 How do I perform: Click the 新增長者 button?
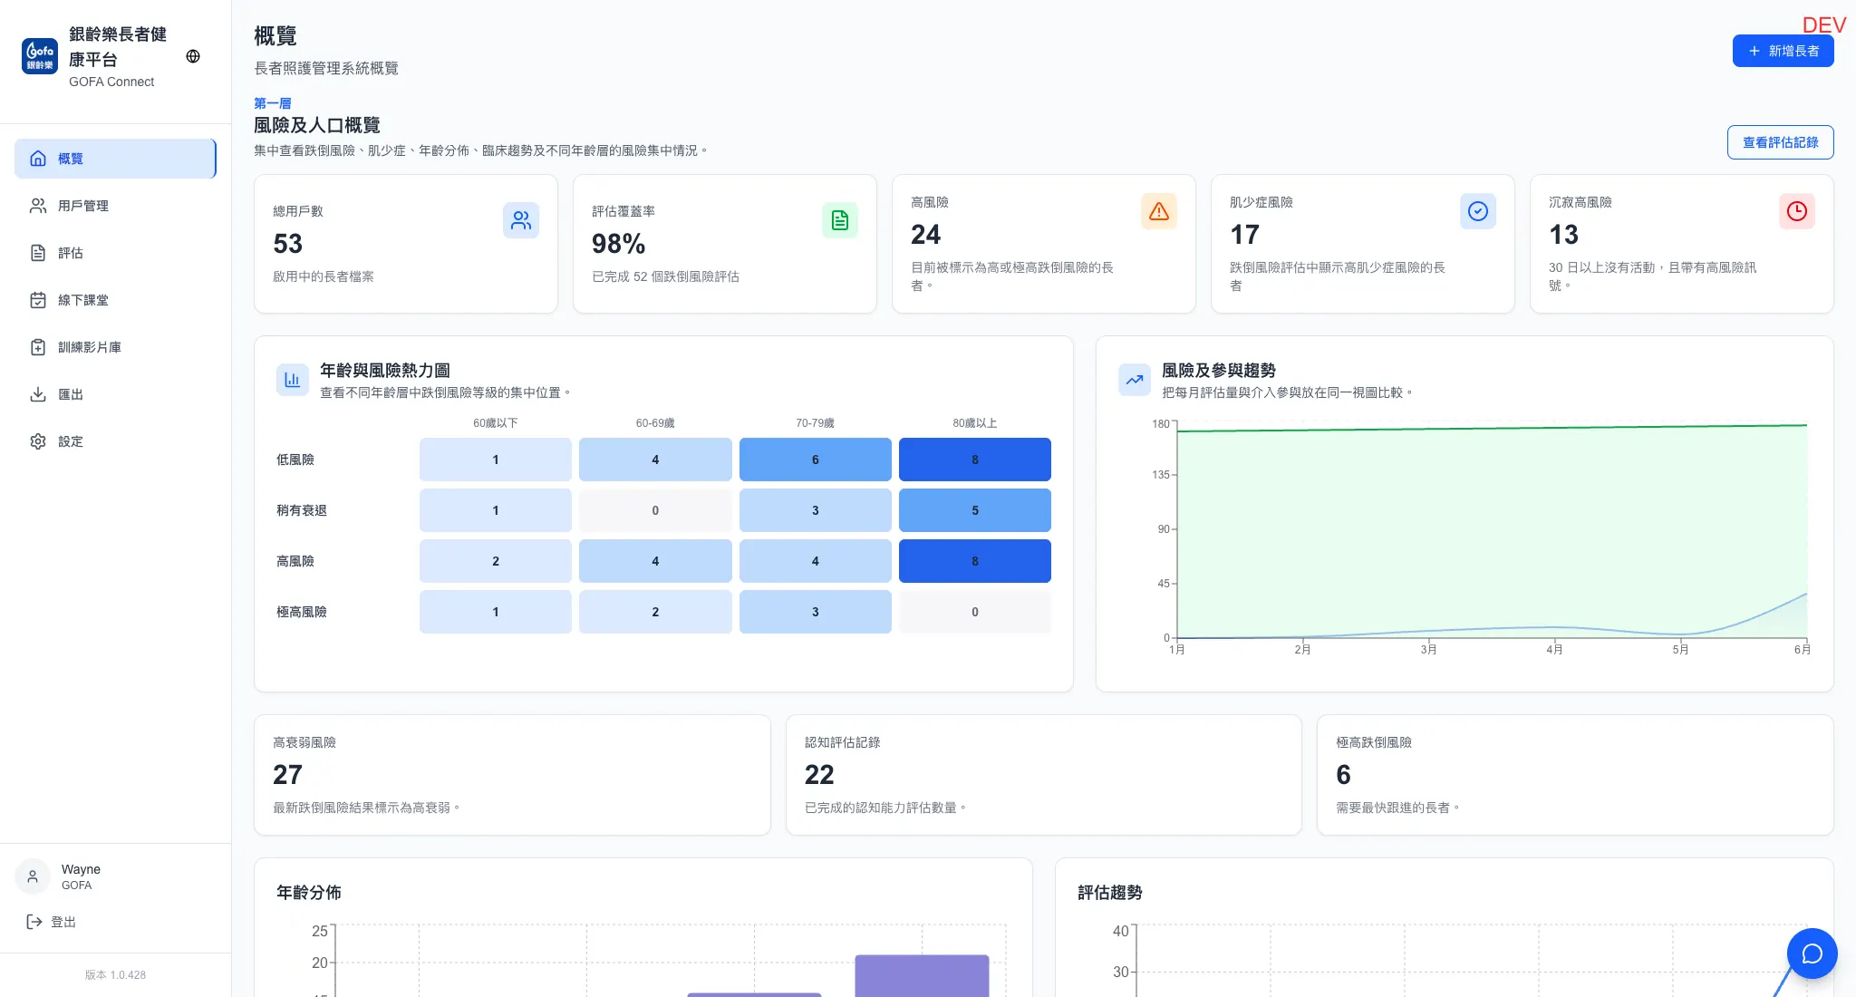point(1783,51)
